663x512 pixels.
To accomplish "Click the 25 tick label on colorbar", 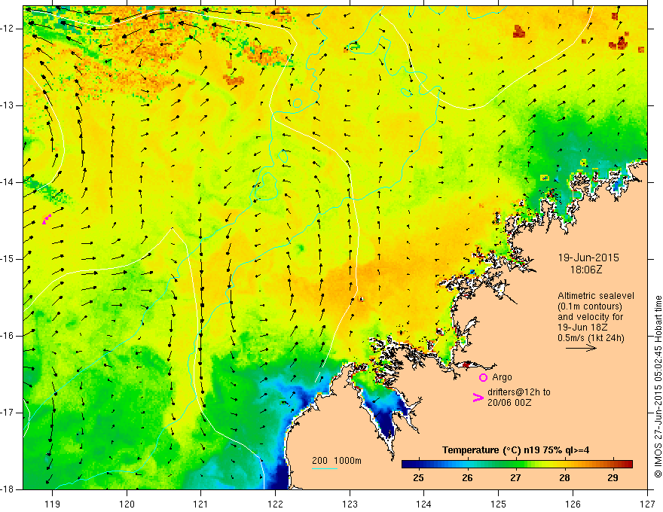I will [x=418, y=478].
